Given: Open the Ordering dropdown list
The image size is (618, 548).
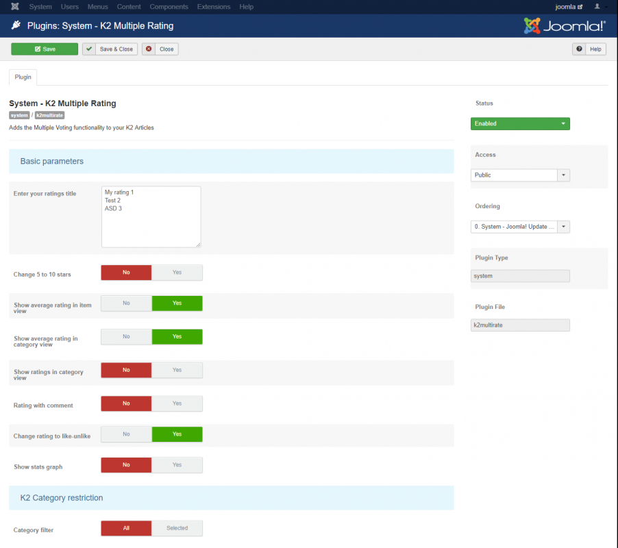Looking at the screenshot, I should [520, 227].
